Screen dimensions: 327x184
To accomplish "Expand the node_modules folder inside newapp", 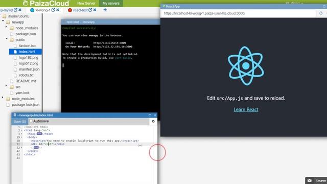I will 6,27.
